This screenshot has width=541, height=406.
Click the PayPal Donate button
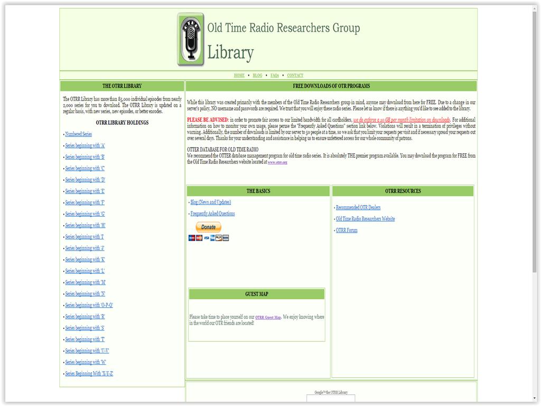208,227
